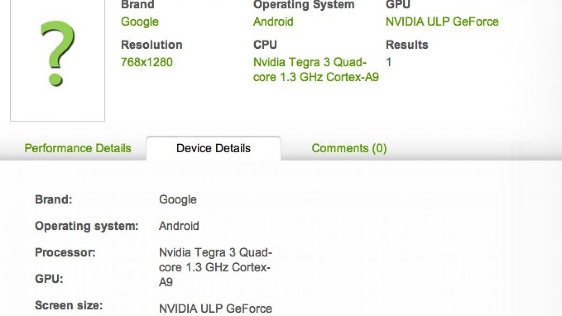Viewport: 562px width, 316px height.
Task: Open the green Android operating system link
Action: (x=273, y=22)
